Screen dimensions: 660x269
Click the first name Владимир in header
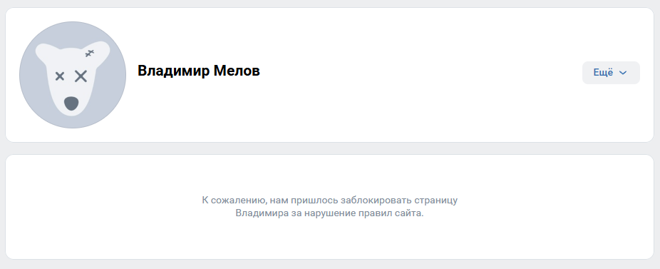click(173, 71)
